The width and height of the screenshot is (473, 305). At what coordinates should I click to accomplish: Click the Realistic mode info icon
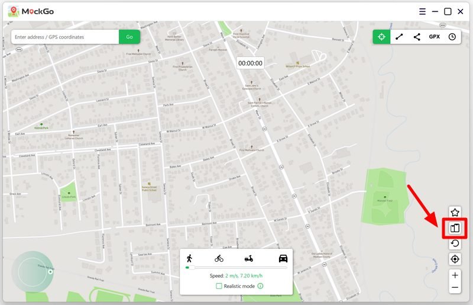pos(260,286)
